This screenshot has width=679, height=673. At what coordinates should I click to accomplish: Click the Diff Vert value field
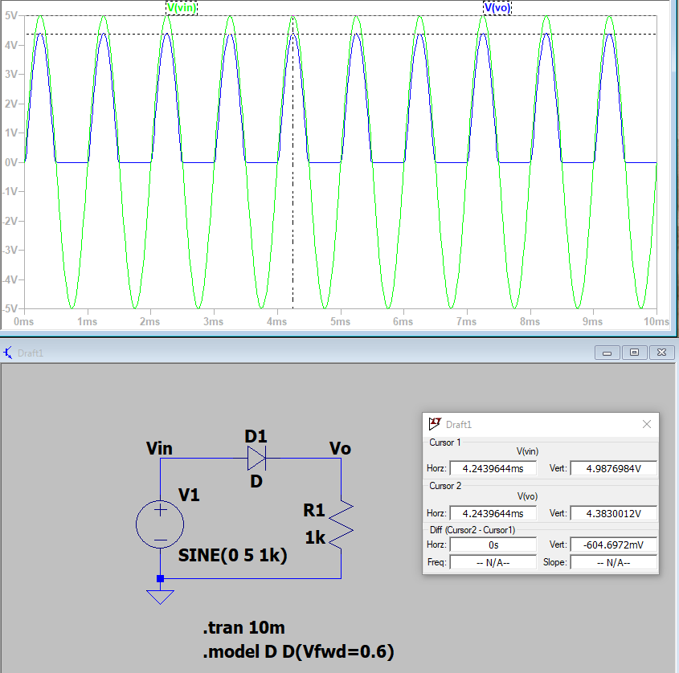click(x=612, y=545)
